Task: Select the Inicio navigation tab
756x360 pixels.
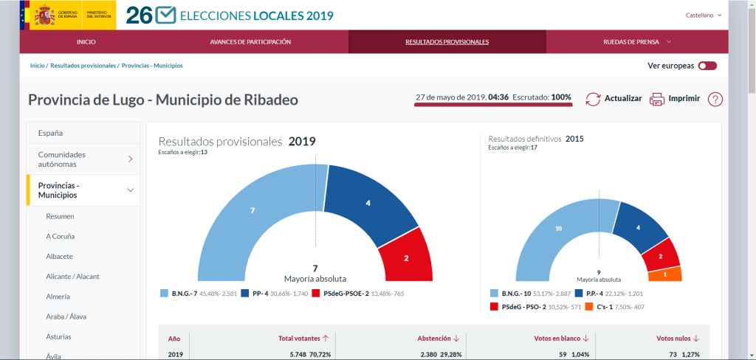Action: pyautogui.click(x=86, y=42)
